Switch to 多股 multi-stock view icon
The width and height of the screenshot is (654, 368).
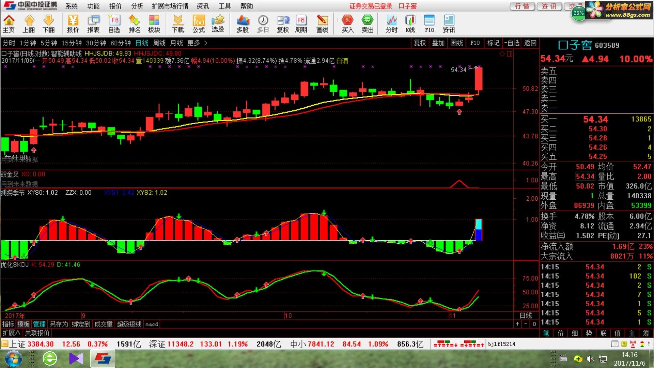click(243, 24)
